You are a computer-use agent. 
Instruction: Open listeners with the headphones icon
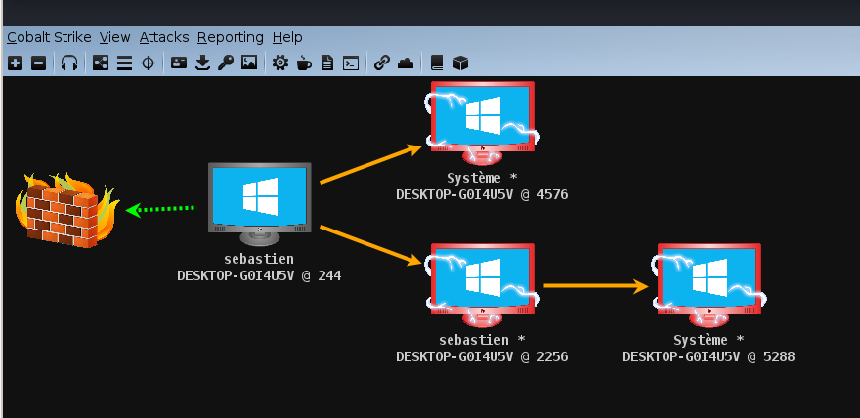69,63
